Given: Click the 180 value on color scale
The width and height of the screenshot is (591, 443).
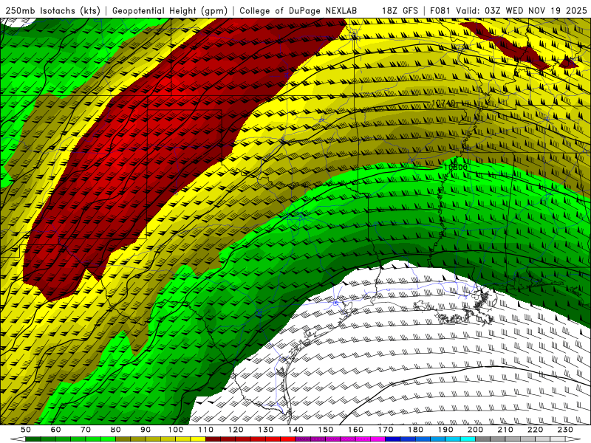Looking at the screenshot, I should tap(415, 430).
